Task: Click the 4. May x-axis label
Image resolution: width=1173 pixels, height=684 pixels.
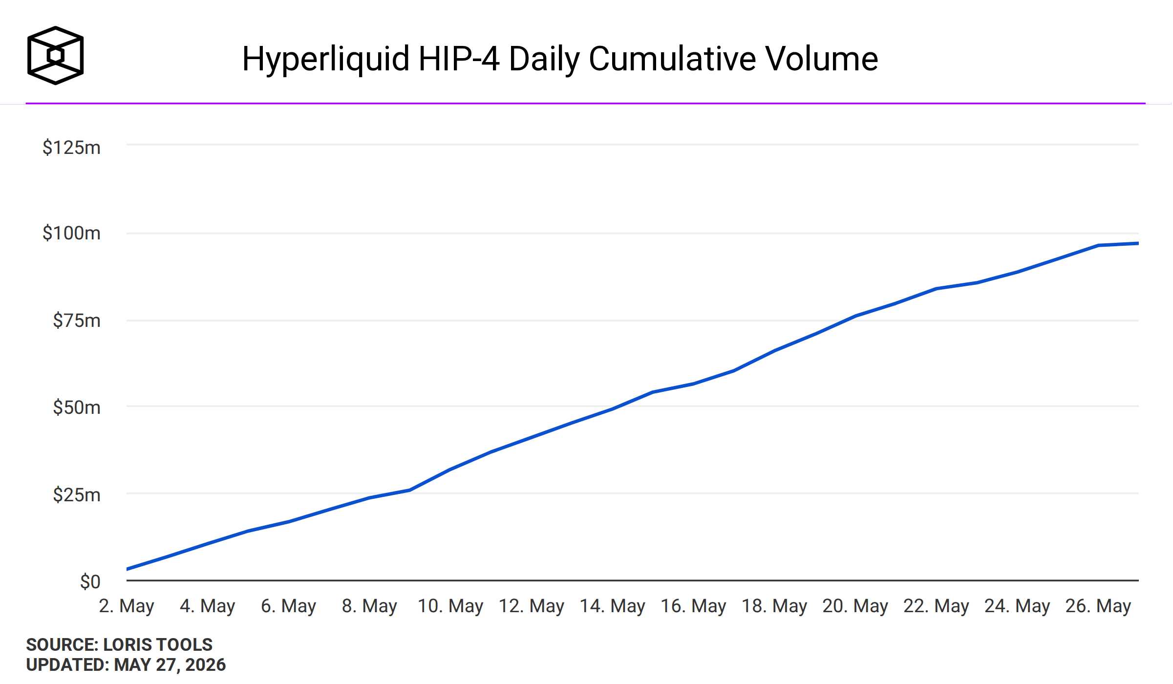Action: point(208,606)
